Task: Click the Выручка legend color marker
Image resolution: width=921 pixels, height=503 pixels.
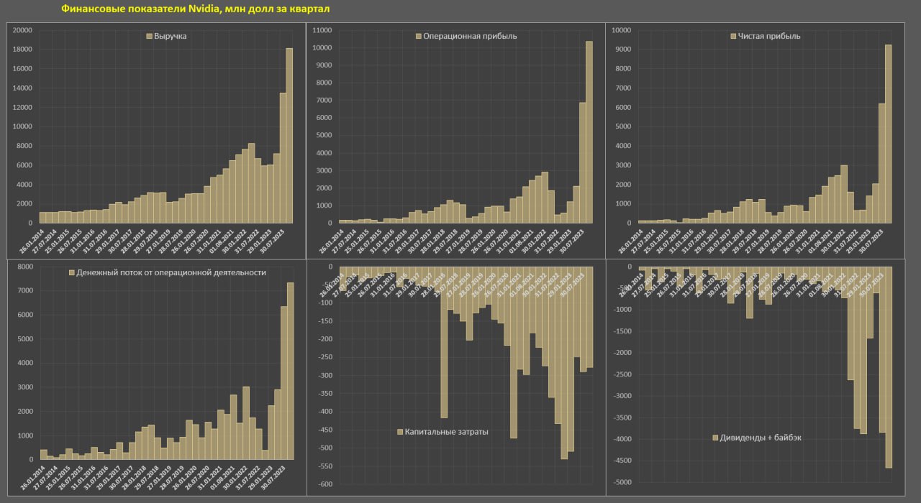Action: pyautogui.click(x=148, y=36)
